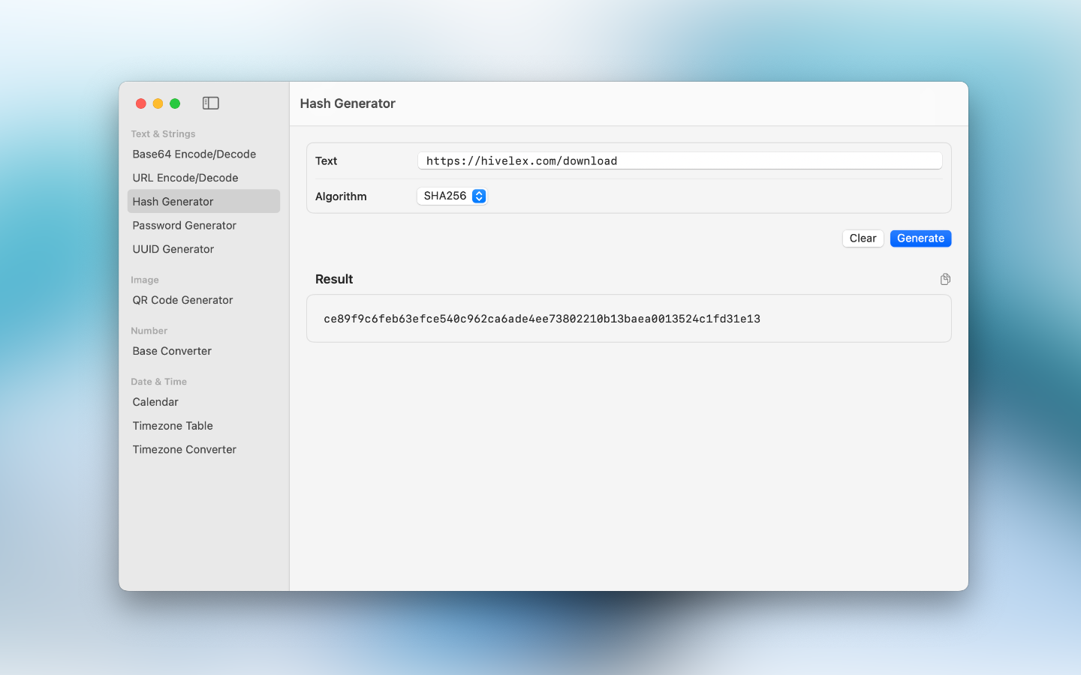Select Hash Generator in sidebar

[x=203, y=201]
